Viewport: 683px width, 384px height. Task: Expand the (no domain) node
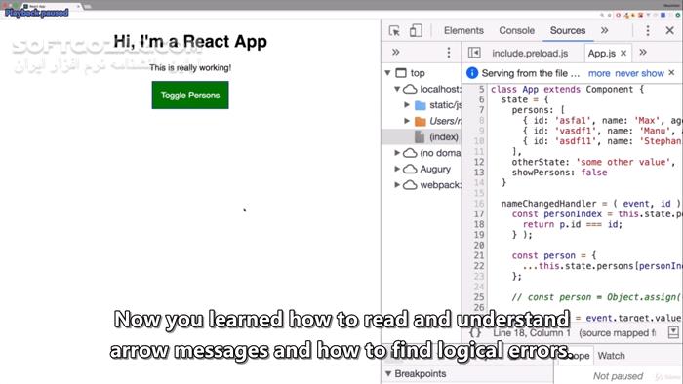point(397,153)
